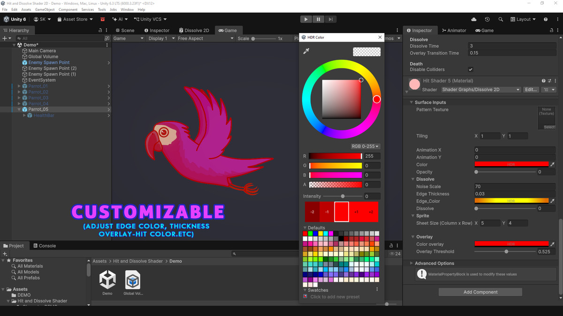Viewport: 563px width, 316px height.
Task: Collapse the Parrot_05 tree item
Action: [19, 110]
